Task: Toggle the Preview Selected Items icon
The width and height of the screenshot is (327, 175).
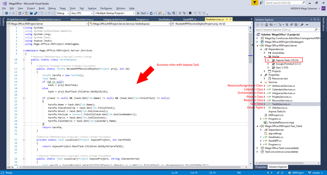Action: pos(307,25)
